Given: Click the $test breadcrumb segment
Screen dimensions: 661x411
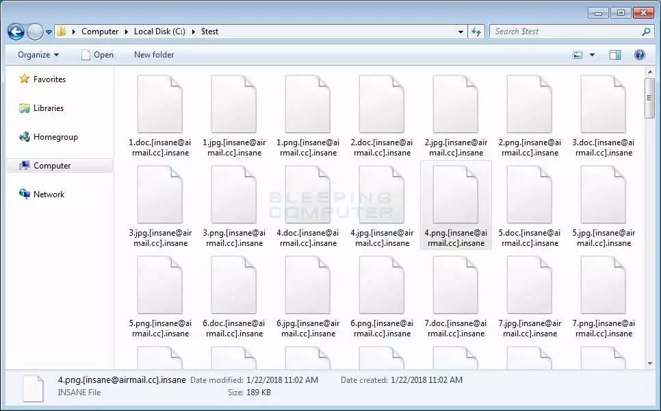Looking at the screenshot, I should [209, 32].
